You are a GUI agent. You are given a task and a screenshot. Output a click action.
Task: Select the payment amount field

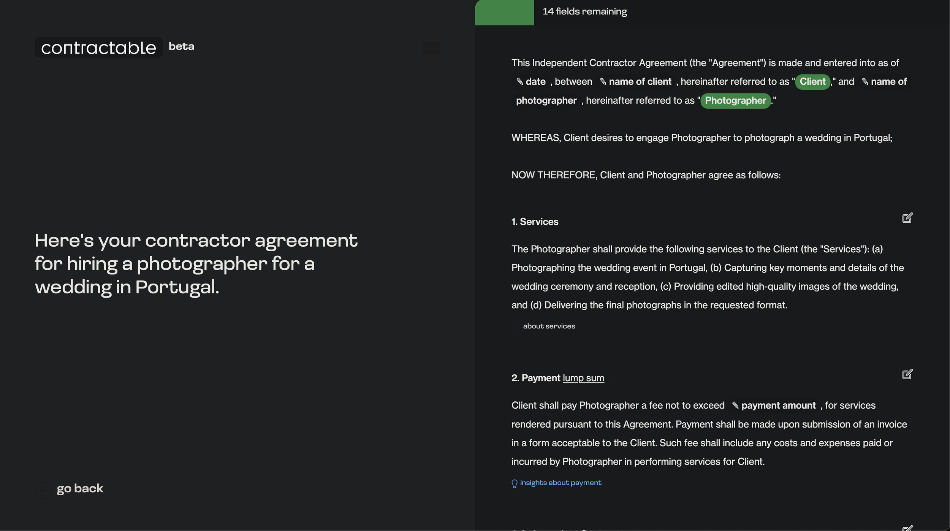point(774,406)
